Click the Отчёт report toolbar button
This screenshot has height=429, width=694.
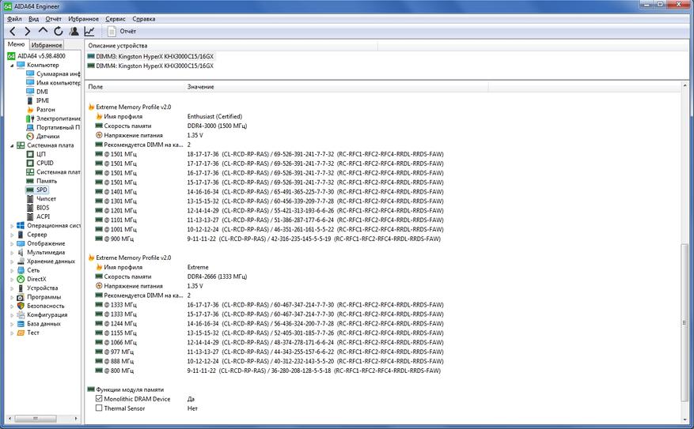point(122,31)
